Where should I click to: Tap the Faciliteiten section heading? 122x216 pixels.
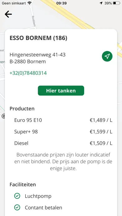[x=23, y=184]
